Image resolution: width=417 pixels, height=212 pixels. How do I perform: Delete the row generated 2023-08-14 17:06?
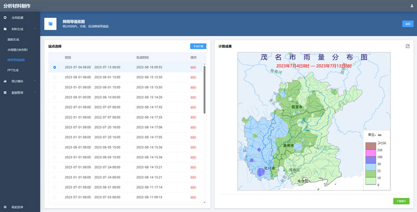(193, 128)
